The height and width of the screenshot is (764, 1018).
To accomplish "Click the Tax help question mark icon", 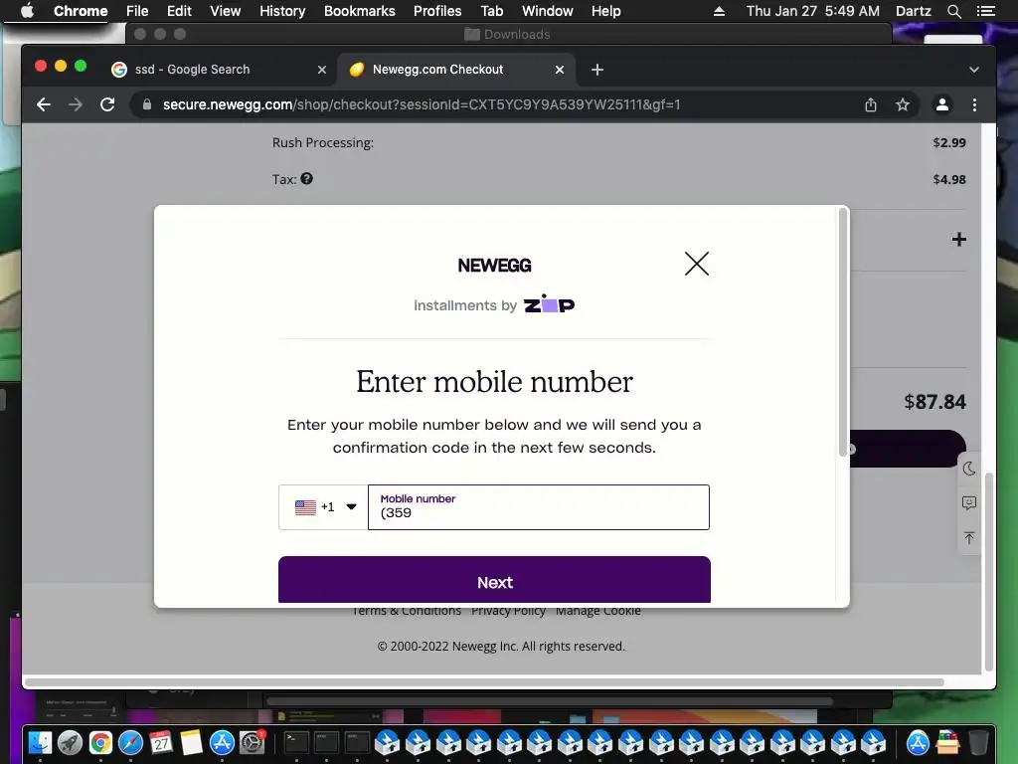I will point(306,179).
